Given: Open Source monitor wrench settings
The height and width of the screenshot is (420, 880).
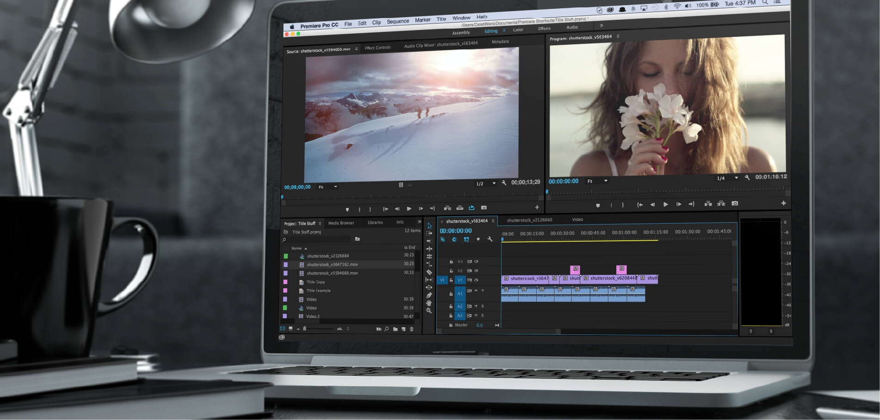Looking at the screenshot, I should pos(504,183).
